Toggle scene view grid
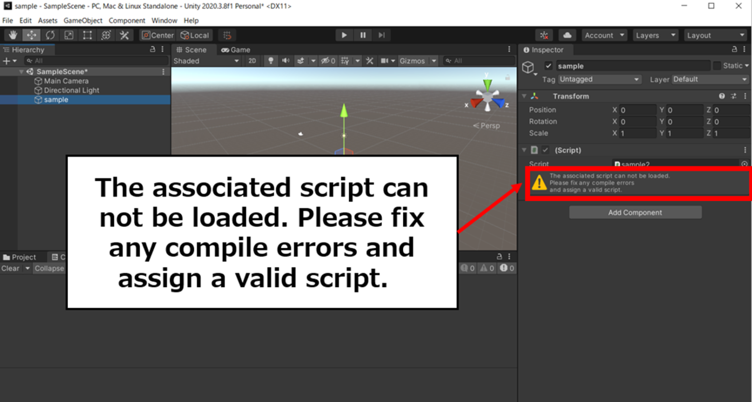Image resolution: width=752 pixels, height=402 pixels. [x=345, y=61]
